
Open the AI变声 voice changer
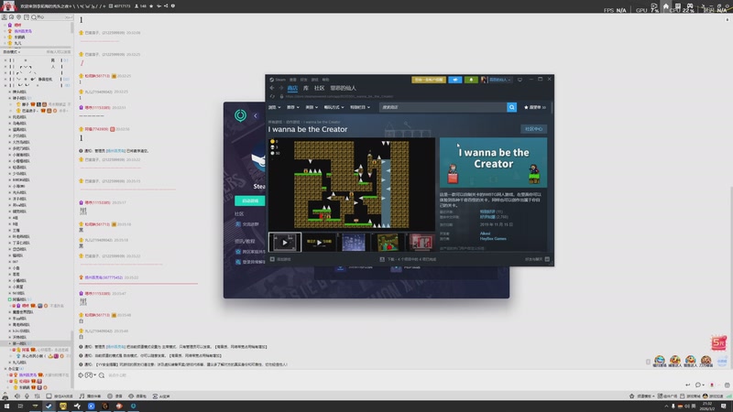tap(161, 396)
